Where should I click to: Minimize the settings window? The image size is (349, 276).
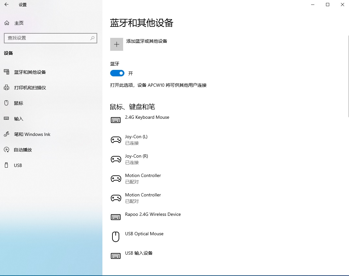click(313, 5)
